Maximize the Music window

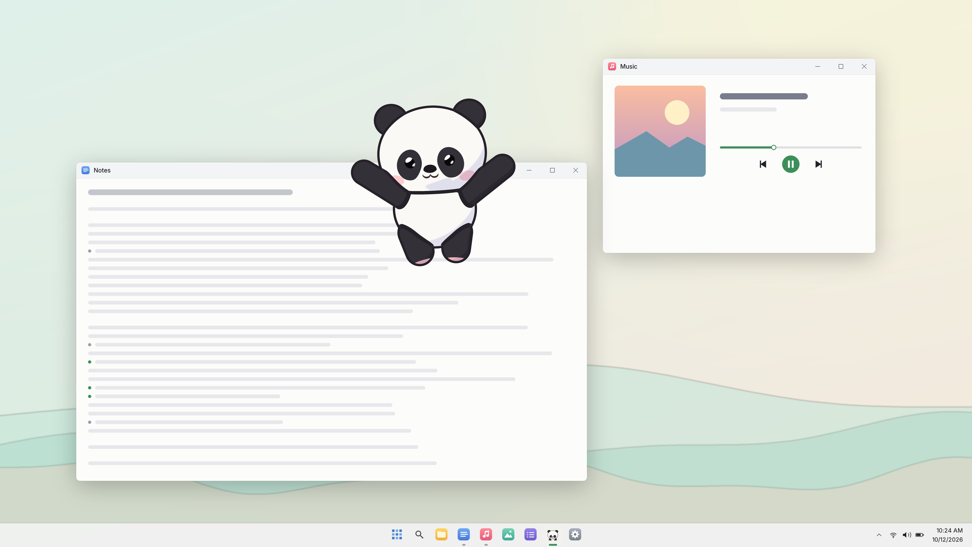coord(841,66)
